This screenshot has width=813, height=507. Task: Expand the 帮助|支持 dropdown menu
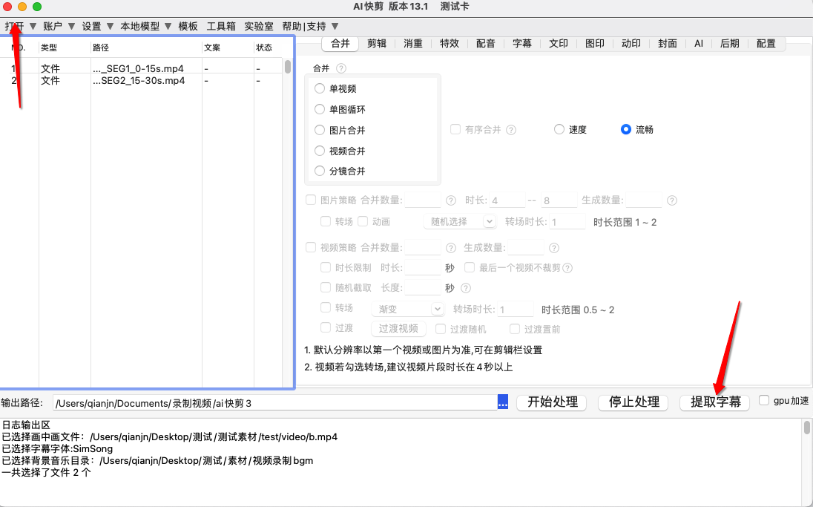310,27
